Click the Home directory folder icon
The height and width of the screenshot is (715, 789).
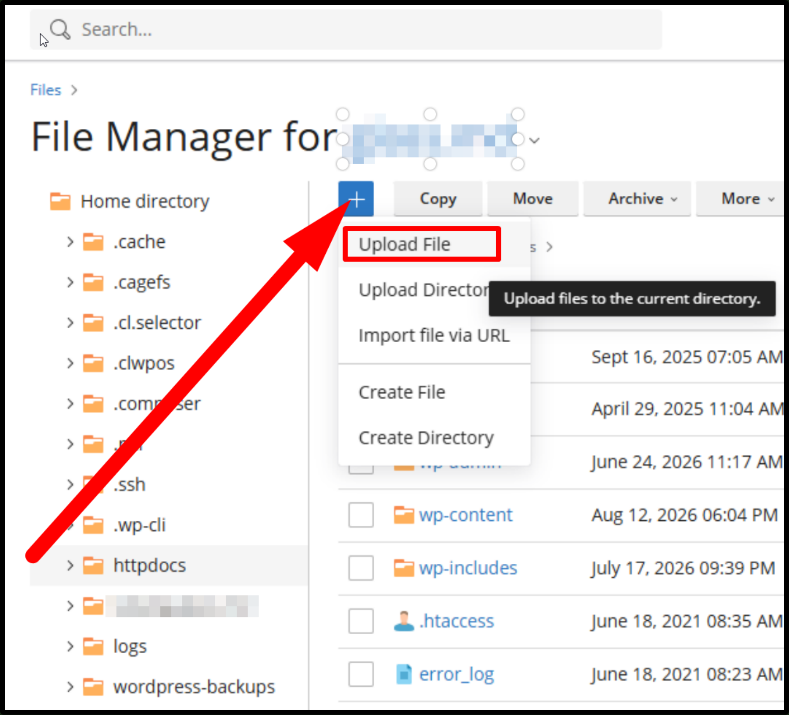pyautogui.click(x=60, y=201)
